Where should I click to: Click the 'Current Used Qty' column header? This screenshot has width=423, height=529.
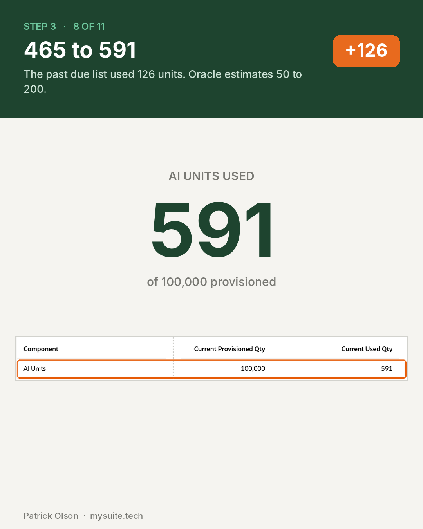367,349
